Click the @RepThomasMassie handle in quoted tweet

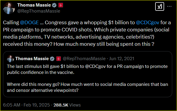point(84,59)
